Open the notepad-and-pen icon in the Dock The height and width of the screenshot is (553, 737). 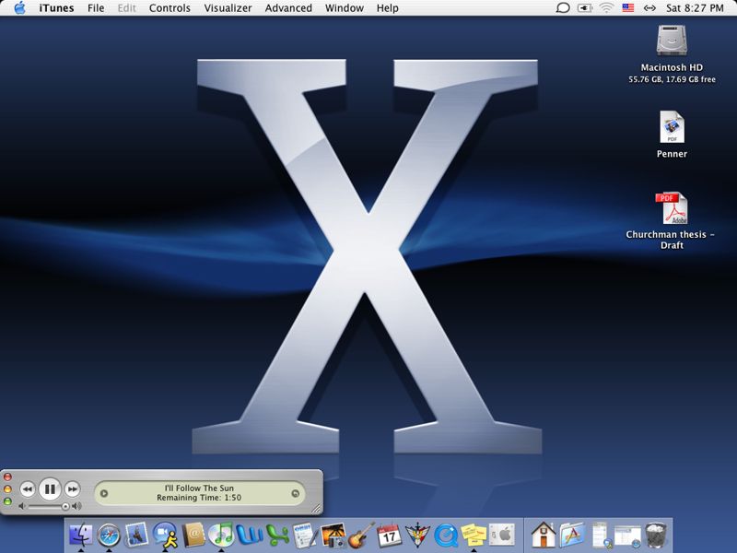click(x=306, y=535)
